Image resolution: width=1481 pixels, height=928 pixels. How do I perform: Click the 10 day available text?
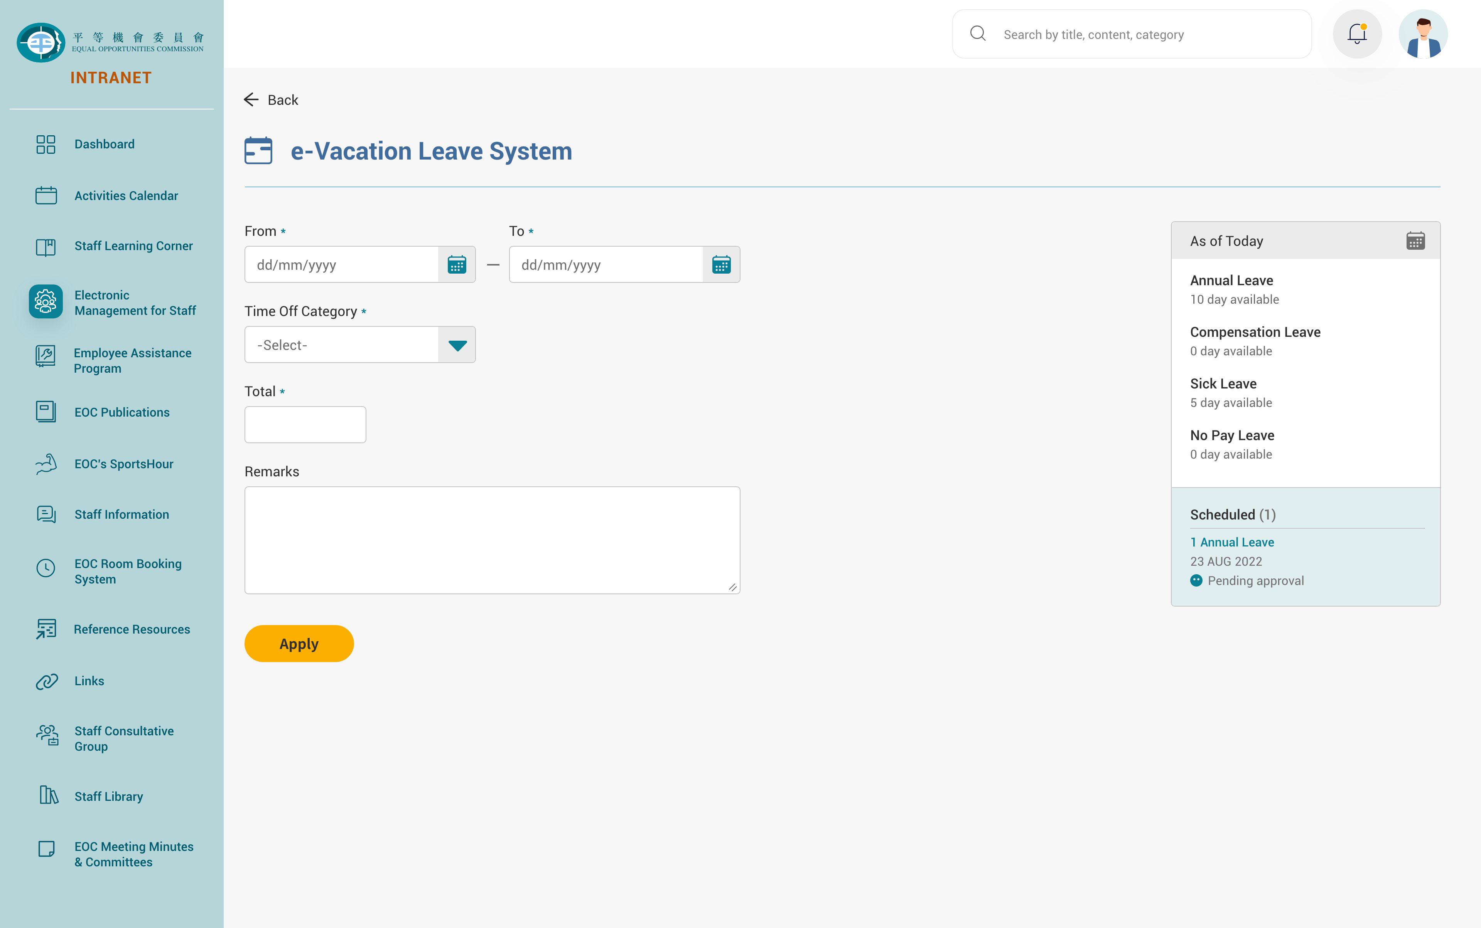click(1234, 299)
